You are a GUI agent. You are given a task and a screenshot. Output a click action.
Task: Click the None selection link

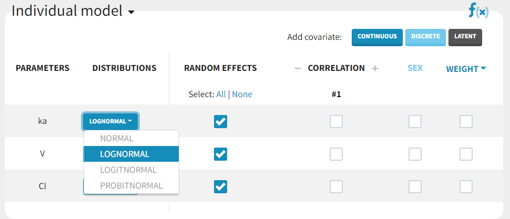point(242,95)
